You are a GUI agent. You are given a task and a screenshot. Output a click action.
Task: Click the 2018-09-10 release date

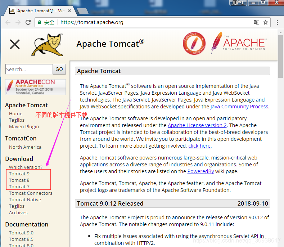coord(253,203)
